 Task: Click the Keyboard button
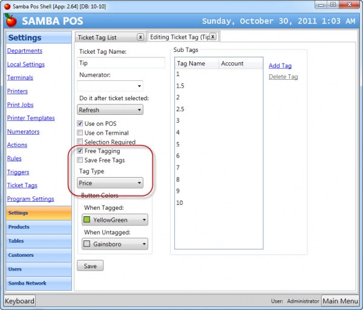pos(20,301)
